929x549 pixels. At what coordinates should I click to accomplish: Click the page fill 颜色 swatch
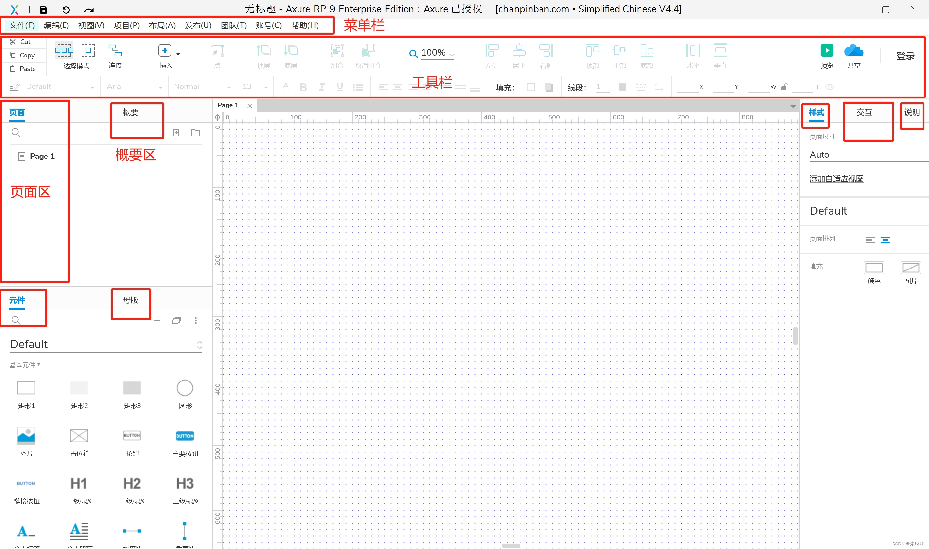[873, 268]
